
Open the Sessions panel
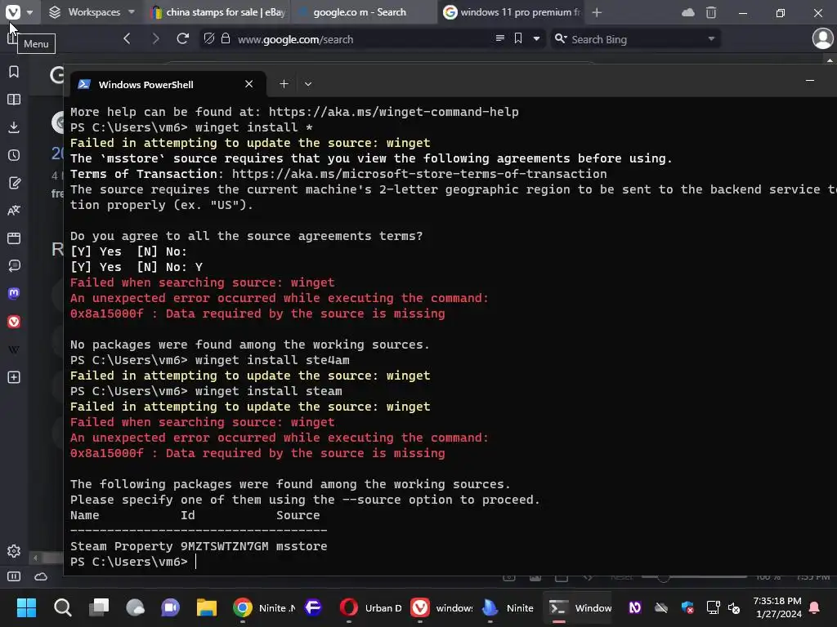pos(14,265)
